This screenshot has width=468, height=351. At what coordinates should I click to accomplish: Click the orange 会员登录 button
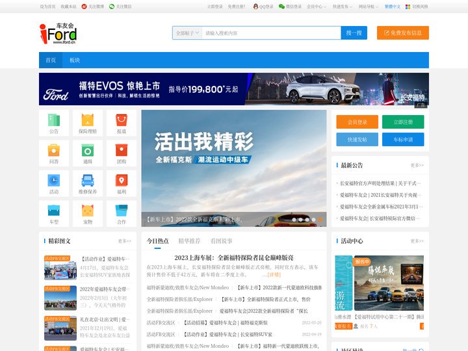click(357, 122)
